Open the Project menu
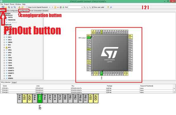 7,4
